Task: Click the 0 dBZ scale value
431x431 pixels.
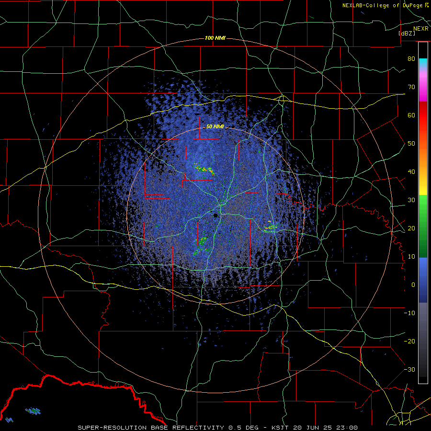Action: point(413,285)
